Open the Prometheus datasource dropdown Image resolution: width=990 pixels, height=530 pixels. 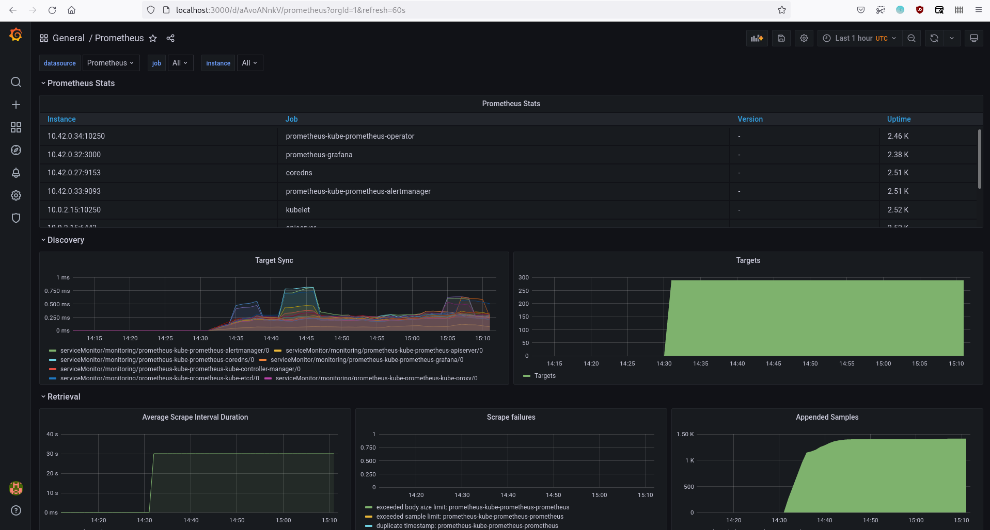pyautogui.click(x=111, y=63)
